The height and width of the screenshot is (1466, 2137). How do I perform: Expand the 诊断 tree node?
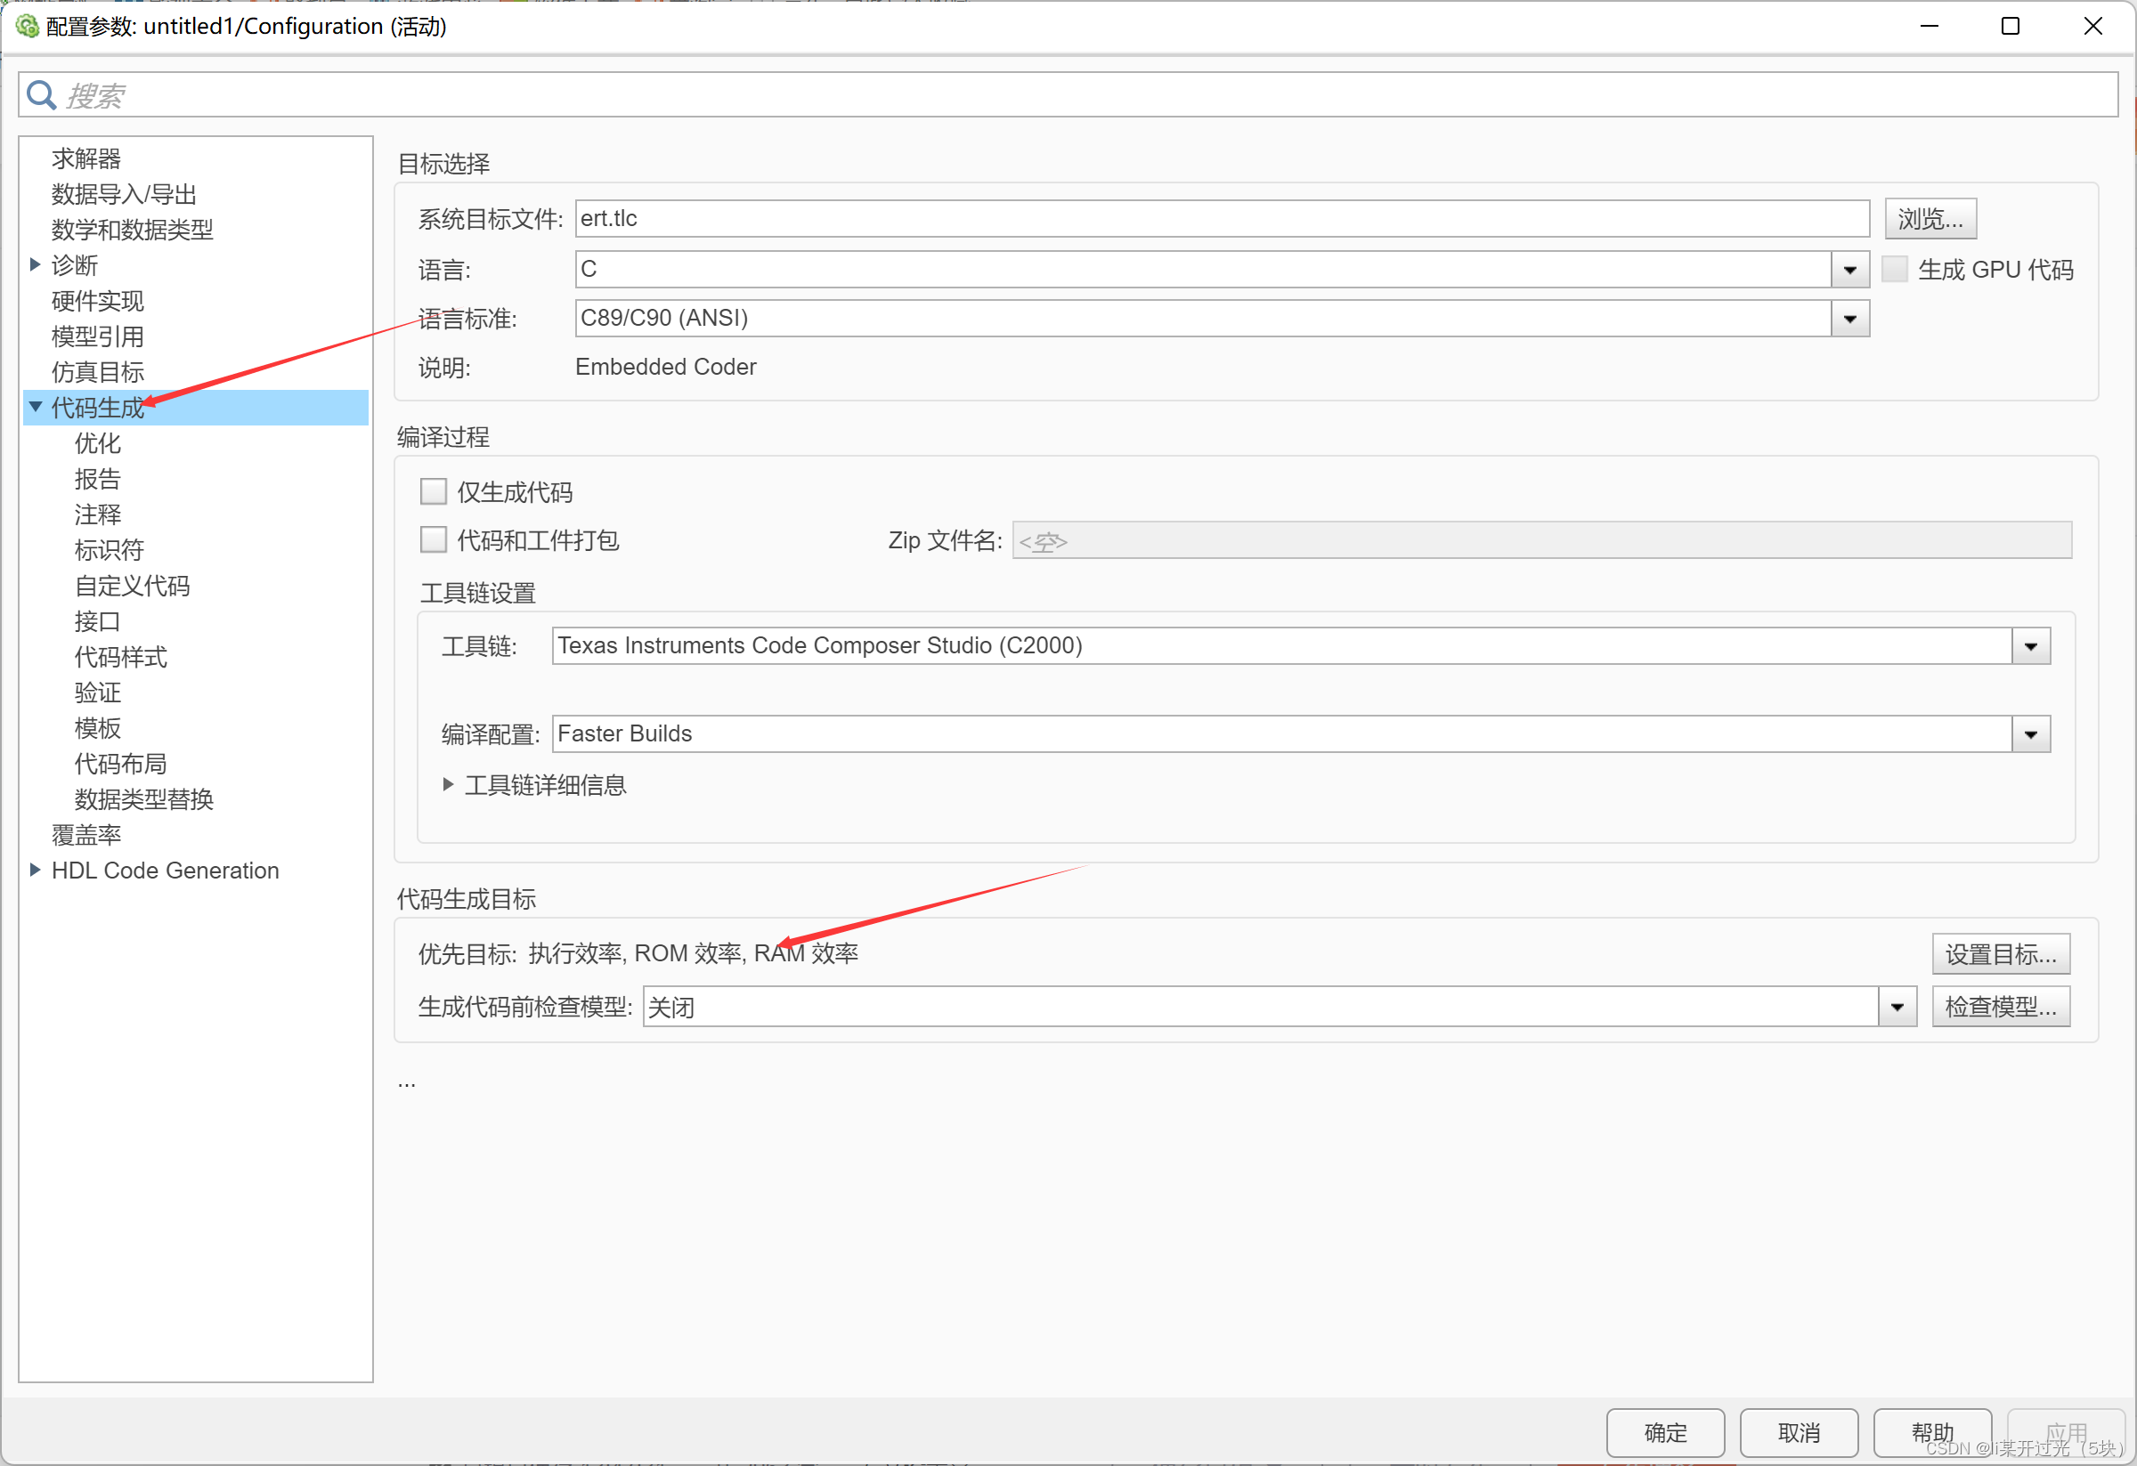tap(35, 264)
